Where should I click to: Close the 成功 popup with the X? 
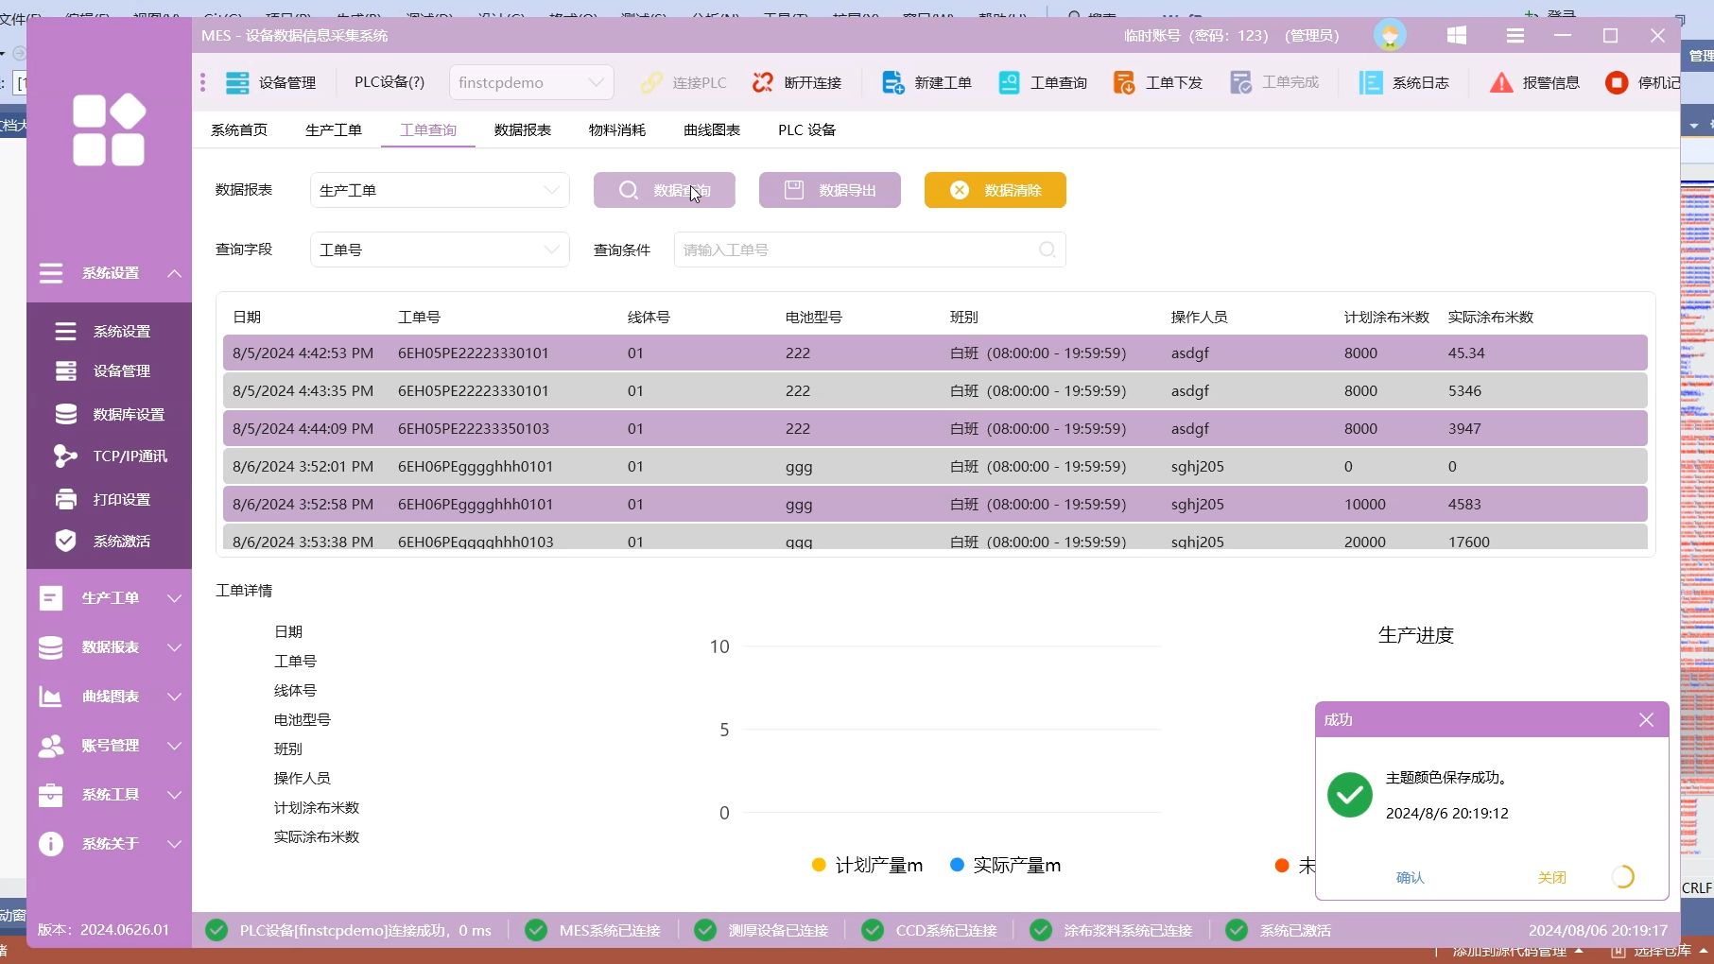1646,720
